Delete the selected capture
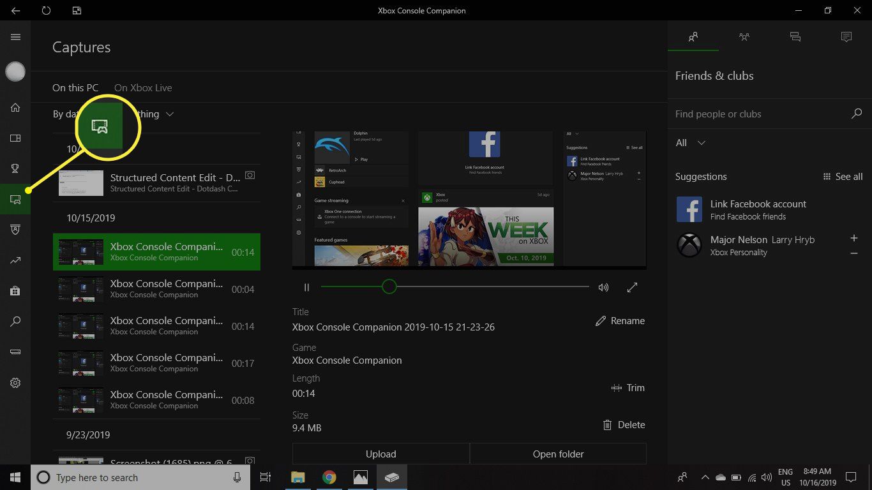Viewport: 872px width, 490px height. tap(624, 425)
